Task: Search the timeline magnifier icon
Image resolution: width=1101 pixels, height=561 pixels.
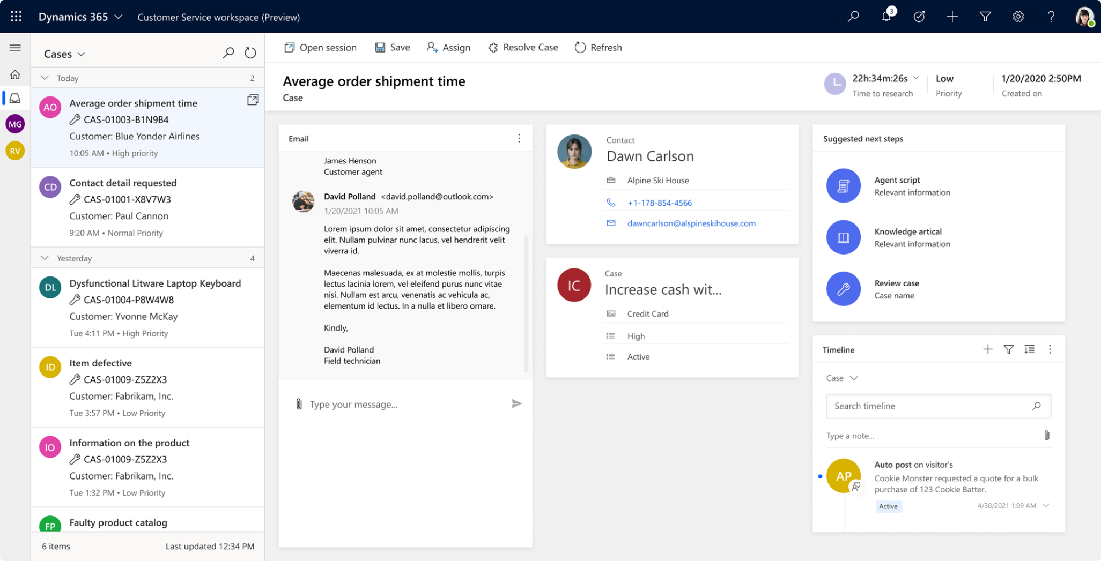Action: (x=1036, y=406)
